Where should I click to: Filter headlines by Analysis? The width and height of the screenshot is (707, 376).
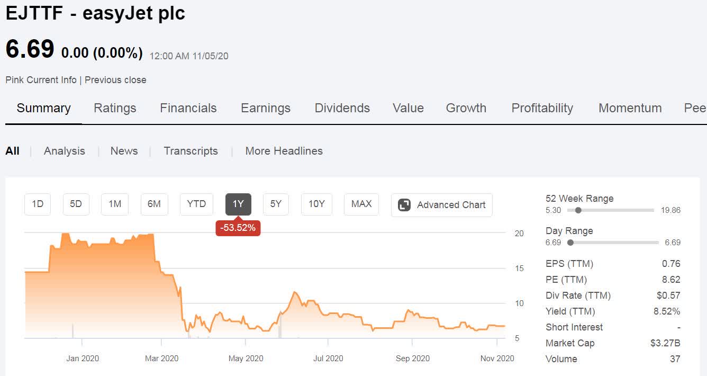[65, 151]
